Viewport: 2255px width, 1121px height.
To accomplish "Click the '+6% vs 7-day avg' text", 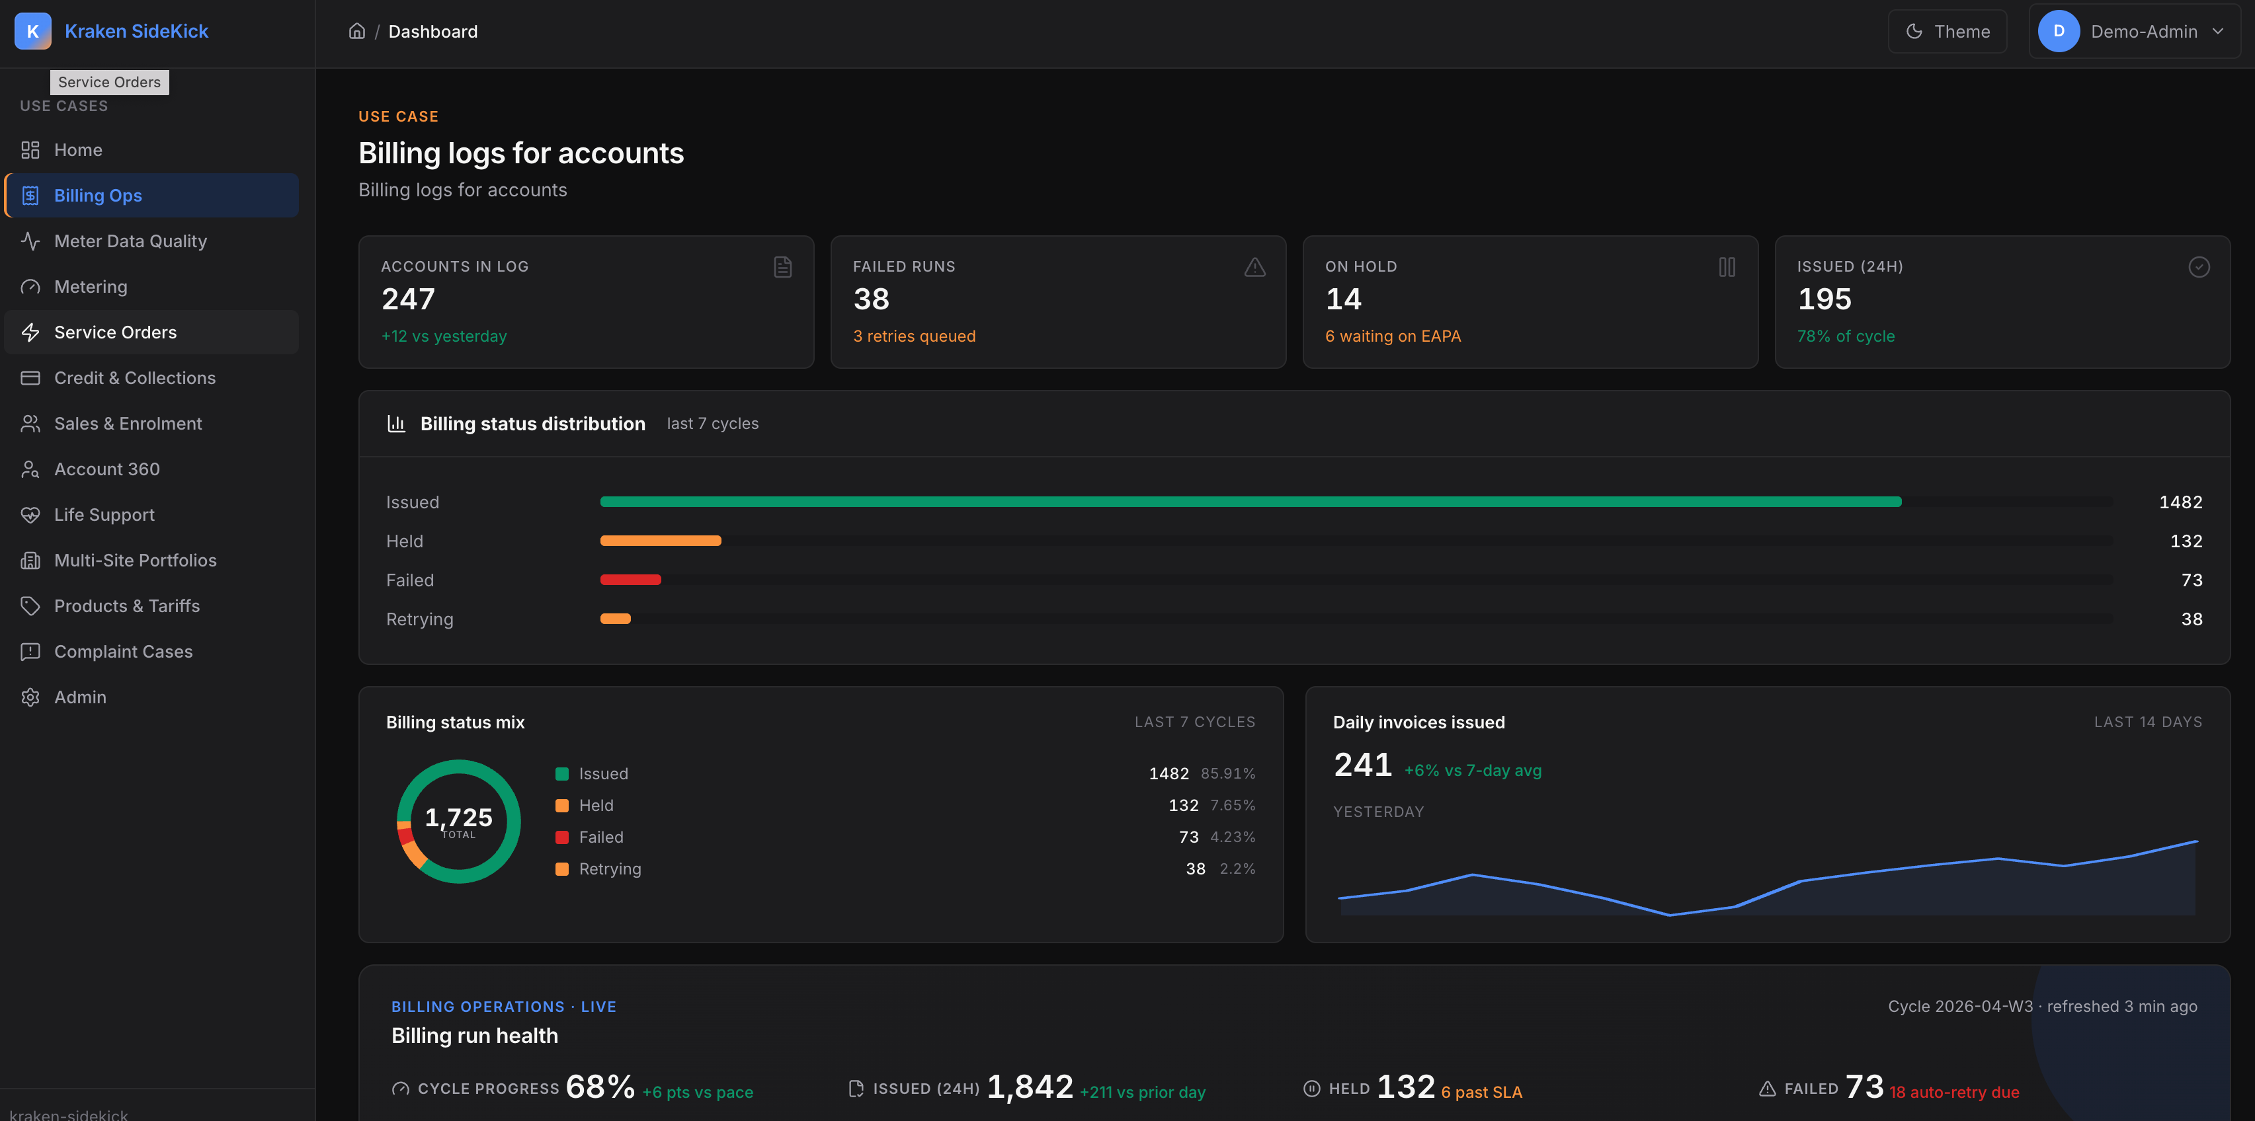I will pos(1473,771).
